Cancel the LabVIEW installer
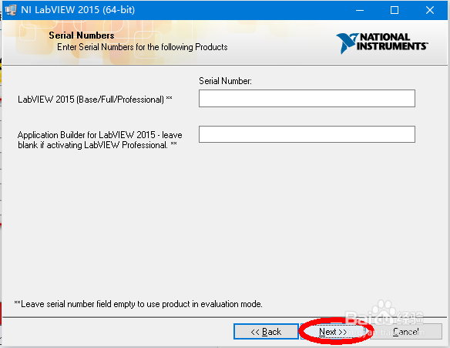 point(405,332)
